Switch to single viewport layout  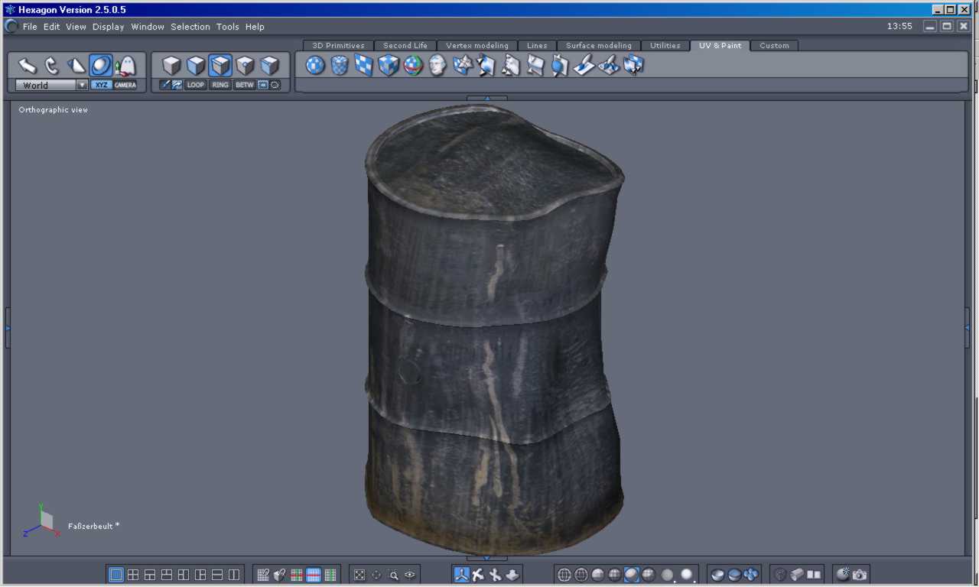(x=116, y=575)
